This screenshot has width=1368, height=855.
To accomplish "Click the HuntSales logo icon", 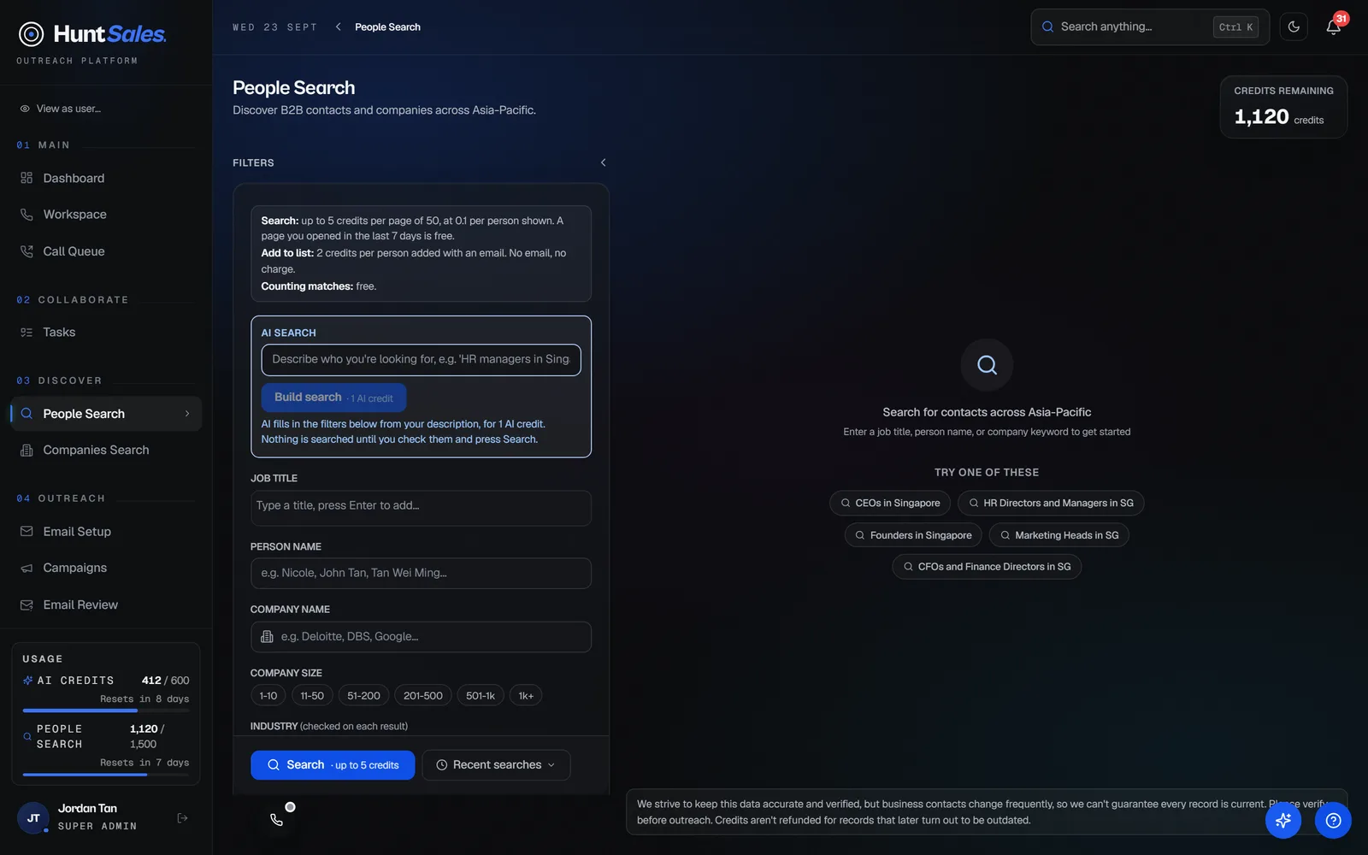I will pos(32,34).
